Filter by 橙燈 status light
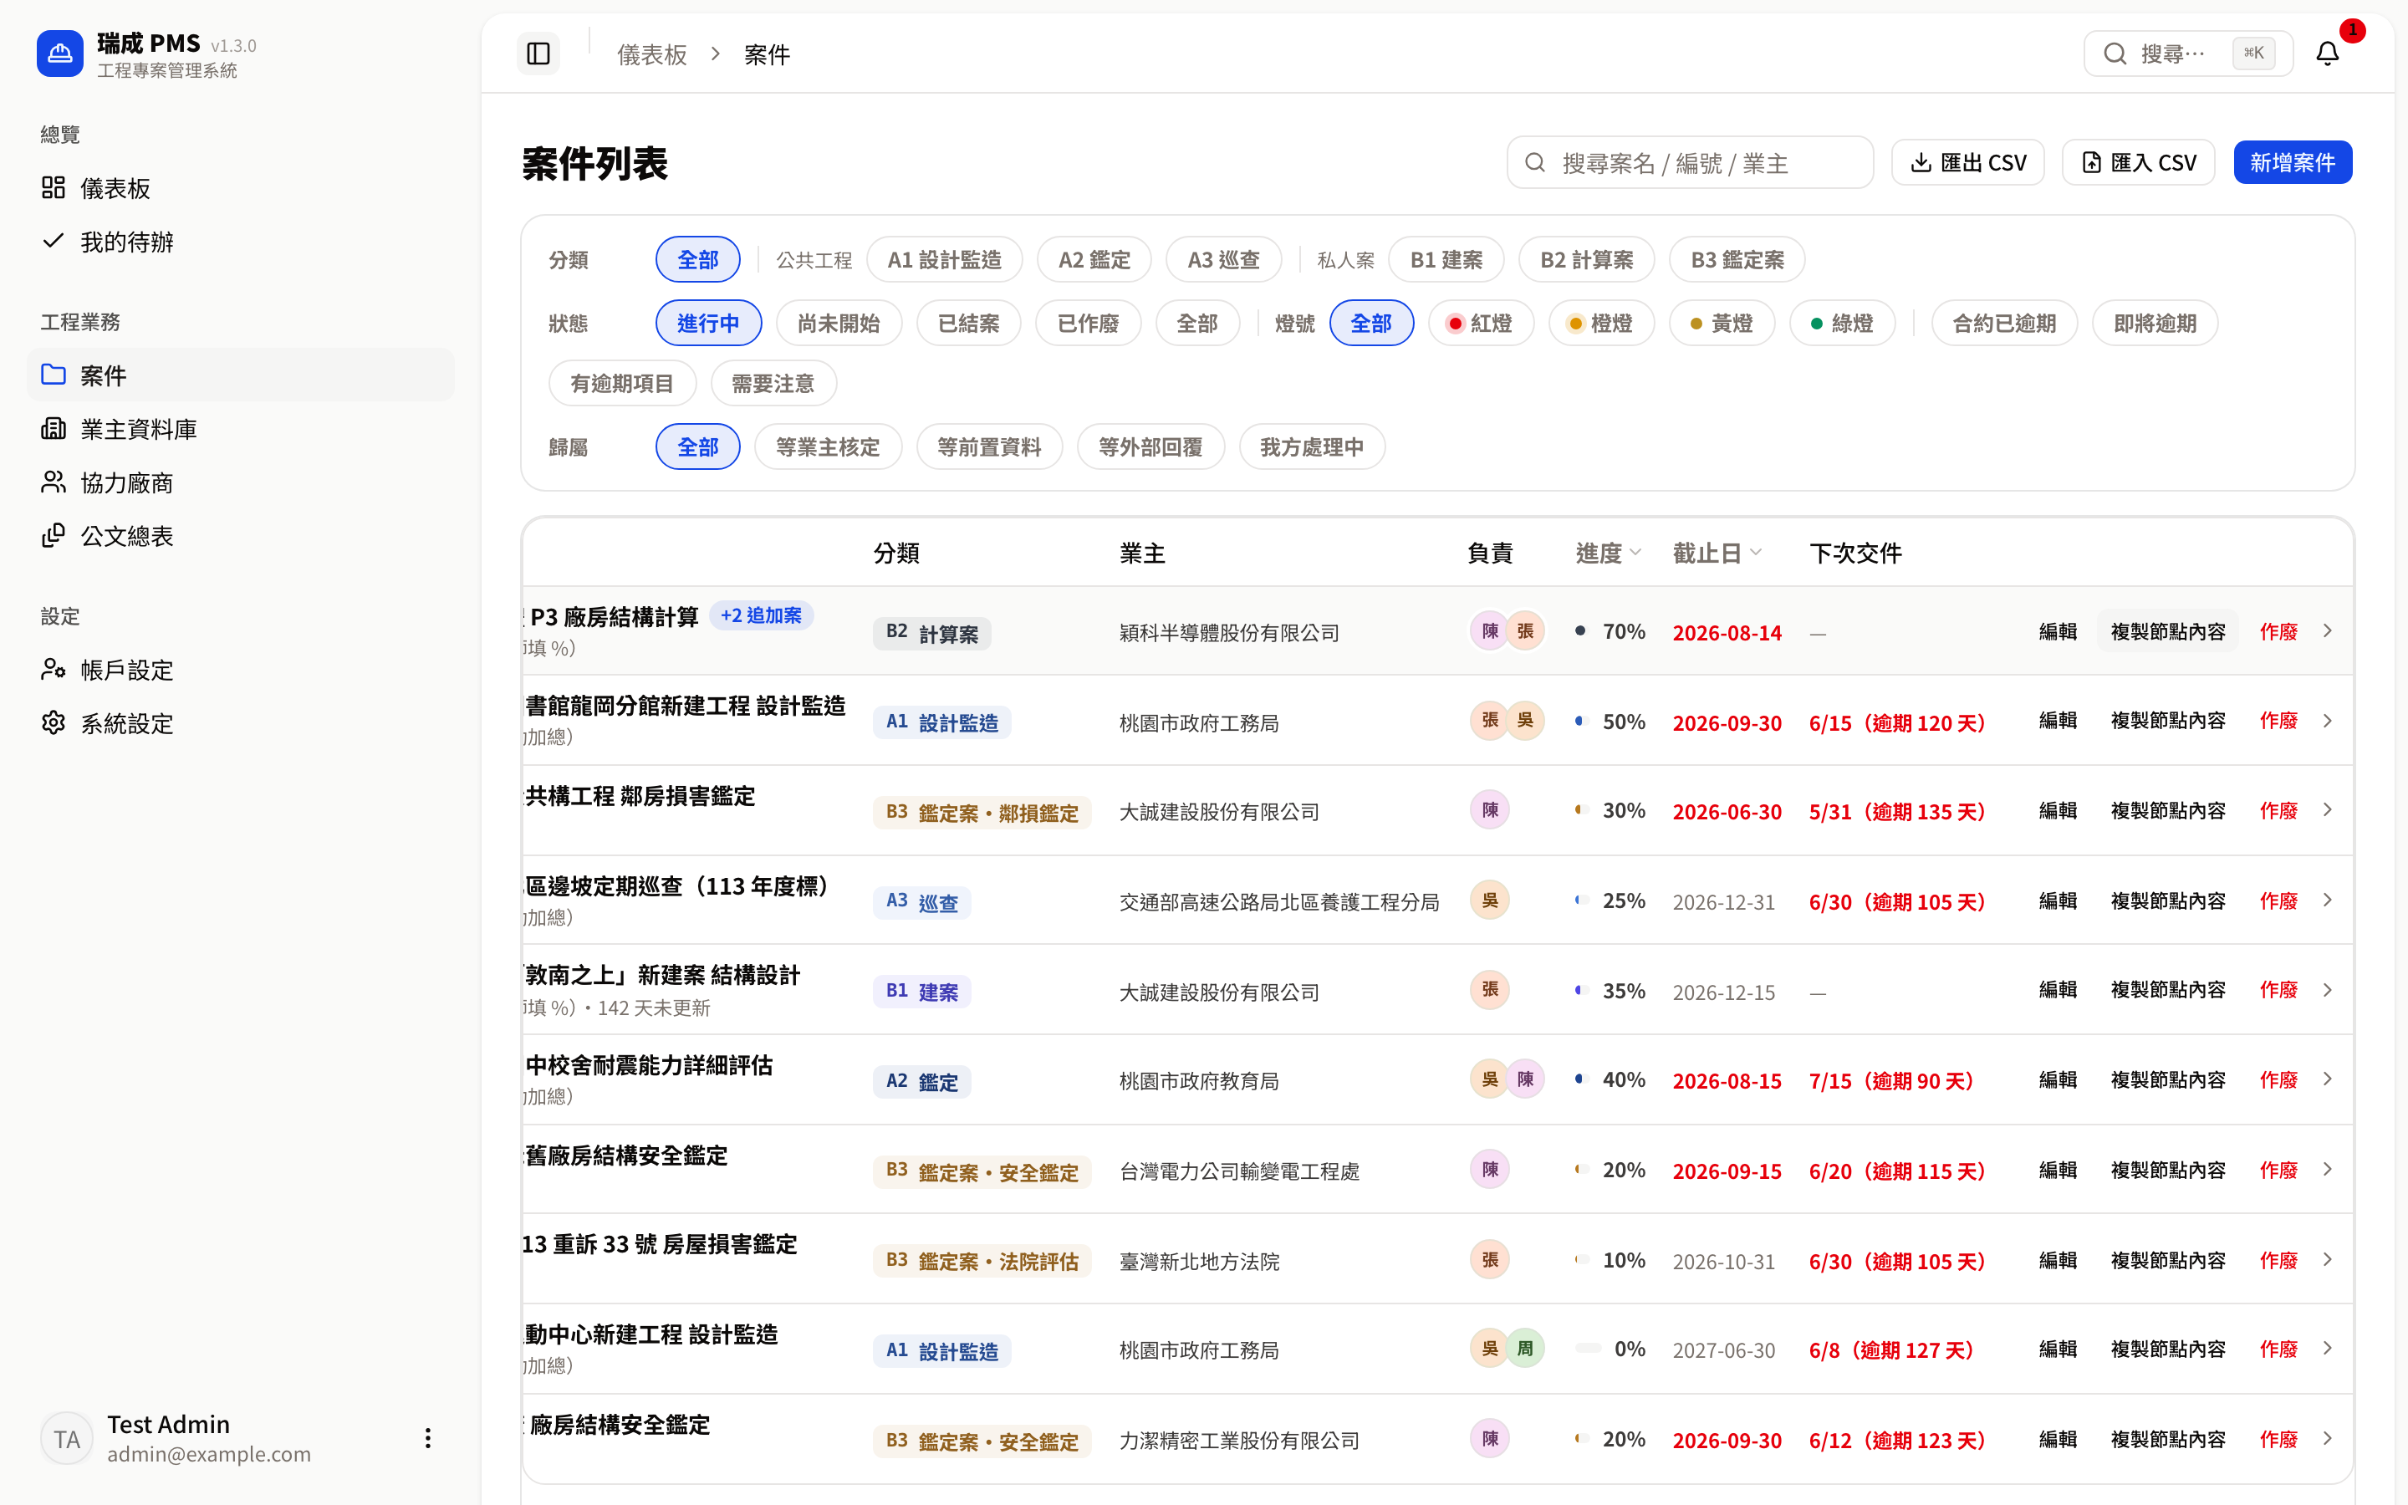This screenshot has width=2408, height=1505. (x=1601, y=324)
